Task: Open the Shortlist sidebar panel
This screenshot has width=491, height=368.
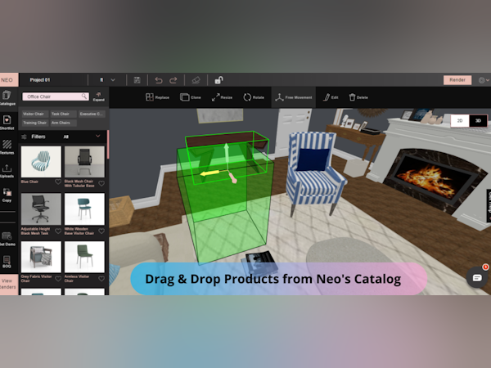Action: point(7,123)
